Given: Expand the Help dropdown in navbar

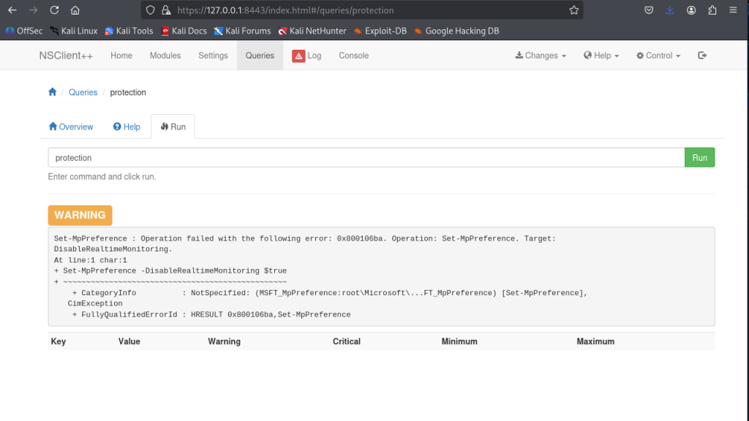Looking at the screenshot, I should click(601, 56).
